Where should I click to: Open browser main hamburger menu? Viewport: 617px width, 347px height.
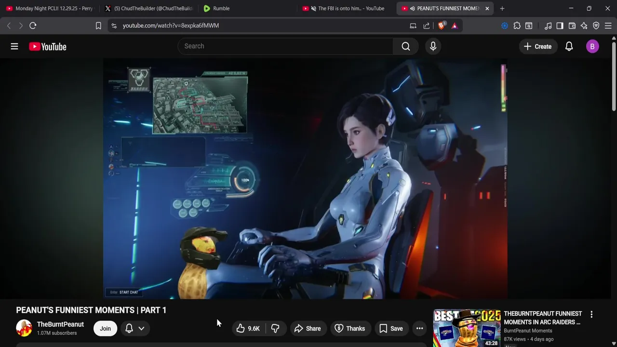pyautogui.click(x=608, y=26)
